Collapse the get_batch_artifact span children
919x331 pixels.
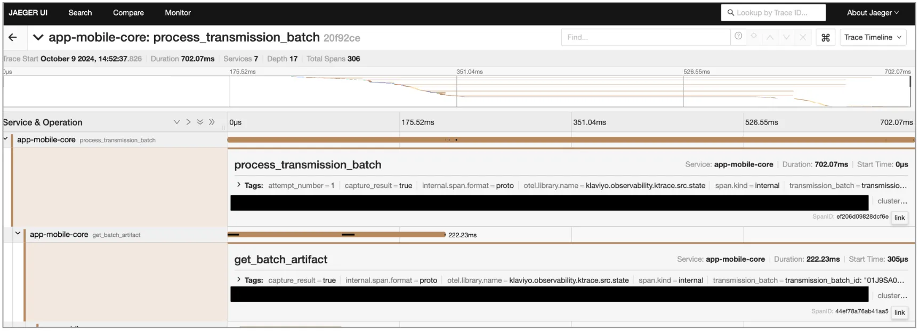coord(18,234)
